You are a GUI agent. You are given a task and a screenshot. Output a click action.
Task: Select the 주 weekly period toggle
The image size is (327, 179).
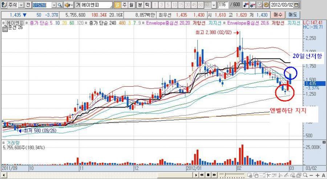pos(125,5)
